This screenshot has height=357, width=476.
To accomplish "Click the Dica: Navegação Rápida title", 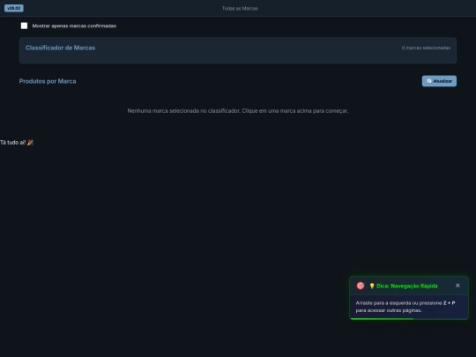I will pyautogui.click(x=407, y=286).
